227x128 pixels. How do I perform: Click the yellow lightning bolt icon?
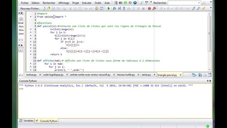(x=204, y=9)
